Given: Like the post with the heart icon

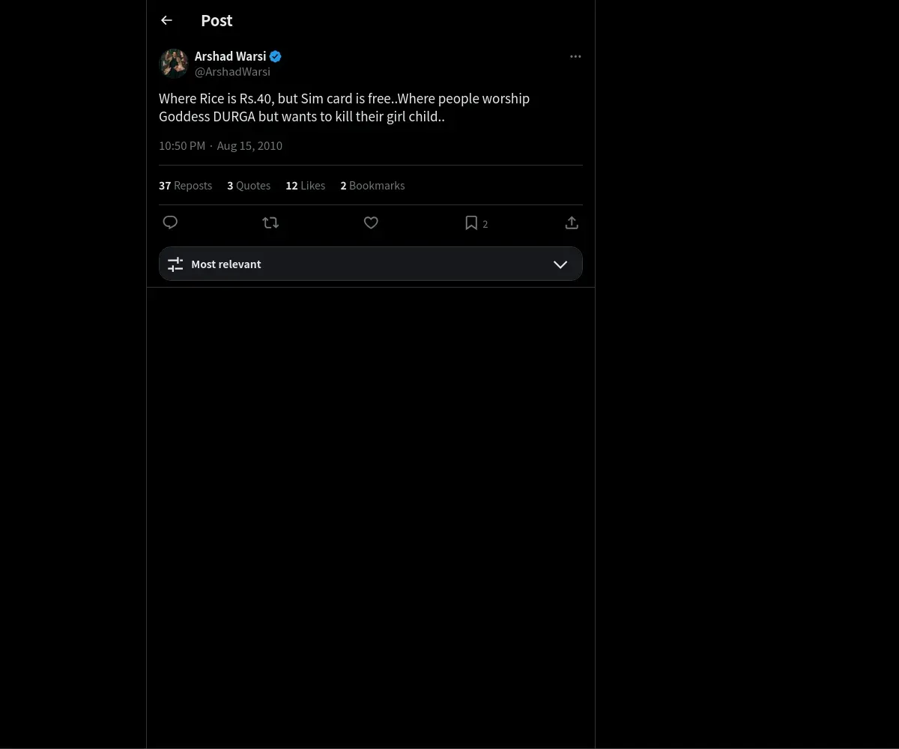Looking at the screenshot, I should [371, 222].
